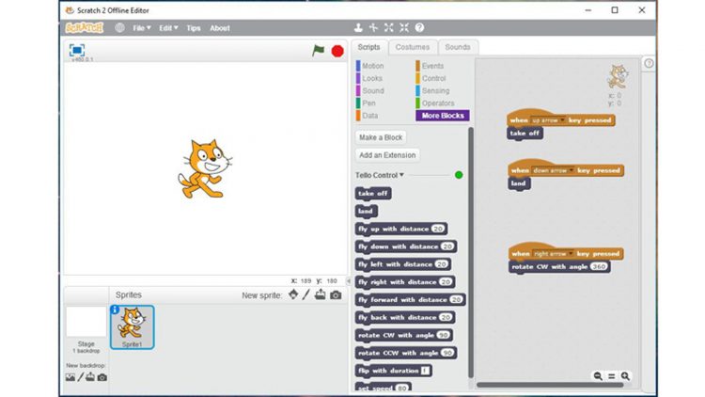Click fly forward distance value field
The width and height of the screenshot is (705, 397).
456,300
